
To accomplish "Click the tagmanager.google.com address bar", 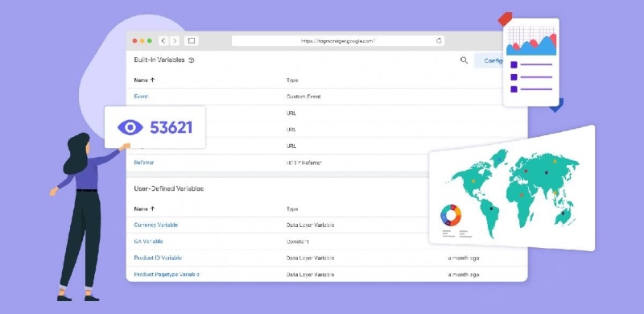I will pyautogui.click(x=337, y=41).
